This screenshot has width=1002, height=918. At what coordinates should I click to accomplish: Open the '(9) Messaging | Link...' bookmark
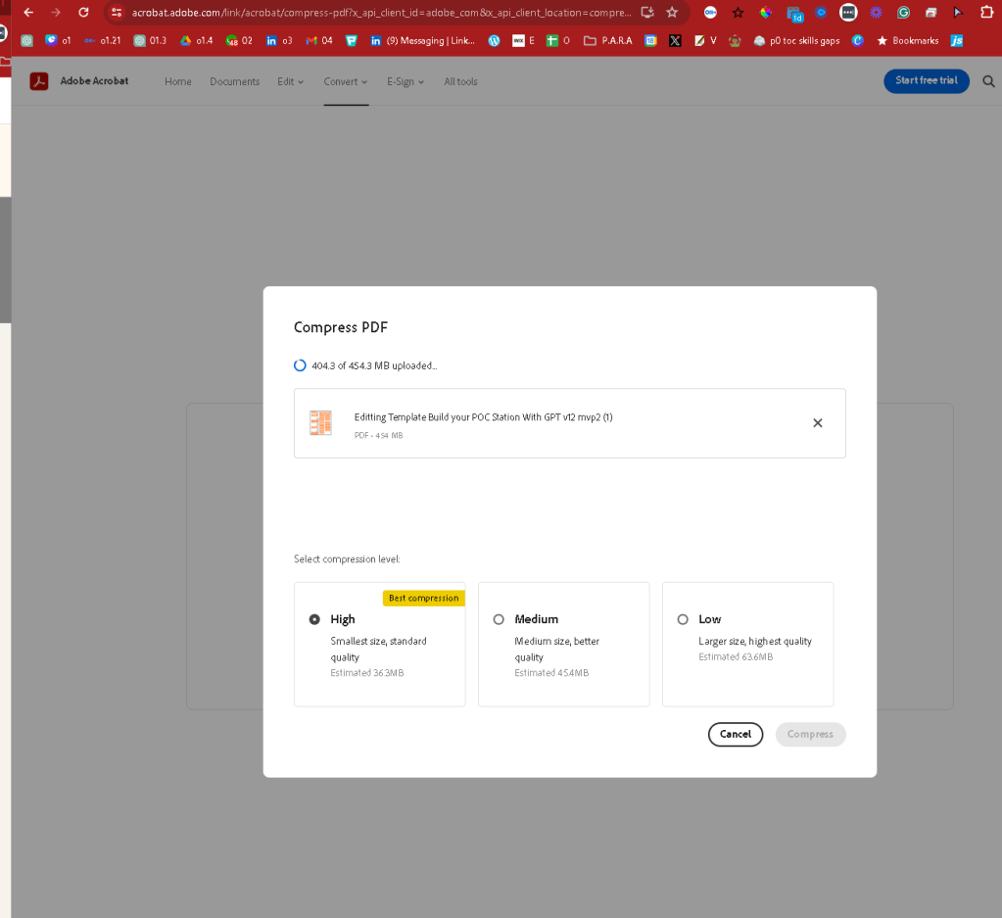tap(422, 40)
